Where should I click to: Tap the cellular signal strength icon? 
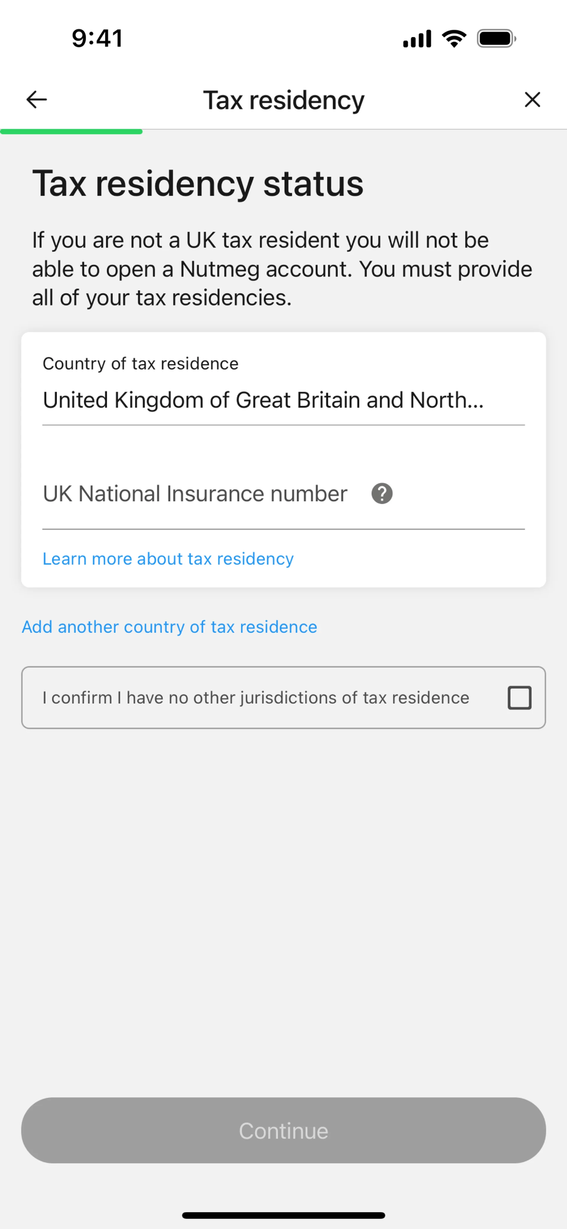tap(417, 39)
